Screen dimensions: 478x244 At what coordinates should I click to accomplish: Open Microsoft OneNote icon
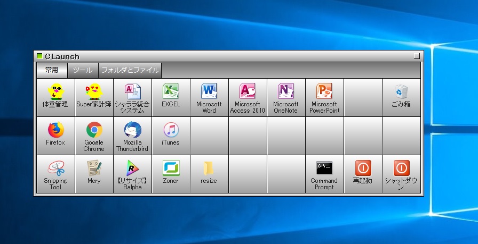click(x=286, y=97)
